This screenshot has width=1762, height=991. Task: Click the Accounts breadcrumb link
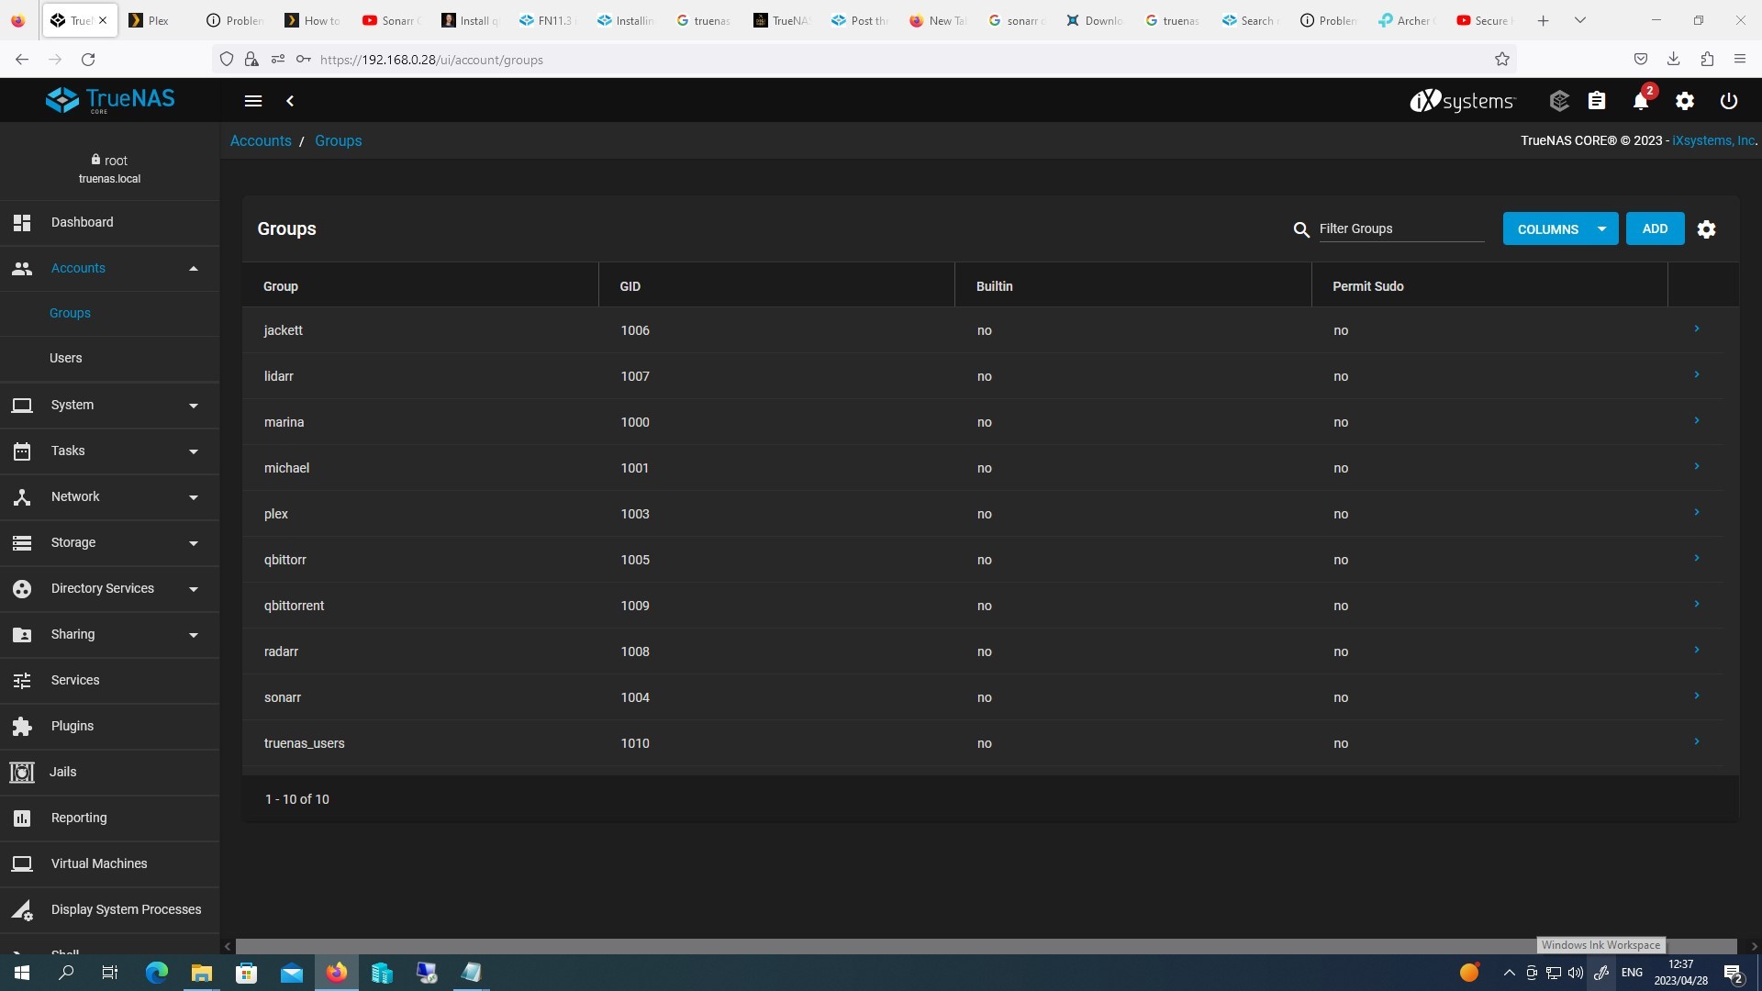[x=261, y=141]
